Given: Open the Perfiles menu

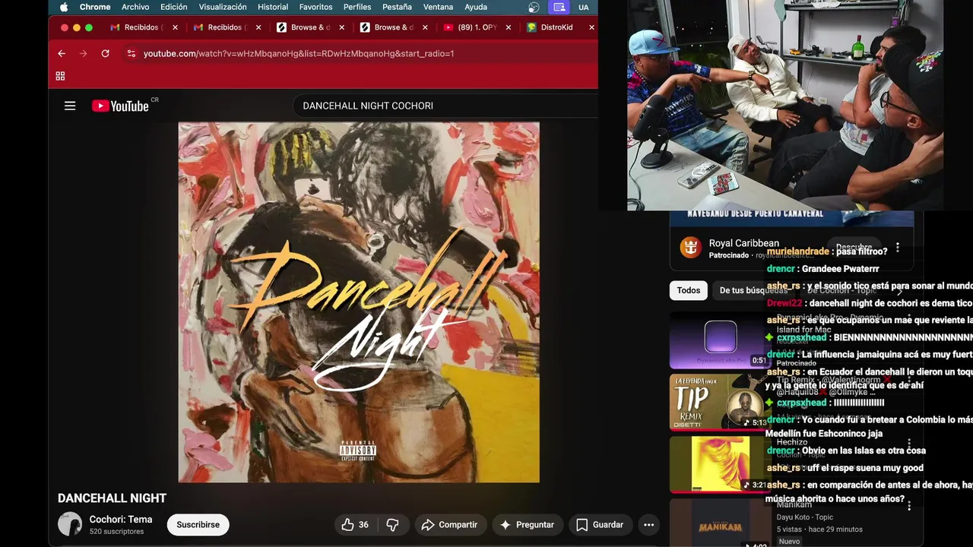Looking at the screenshot, I should 357,7.
